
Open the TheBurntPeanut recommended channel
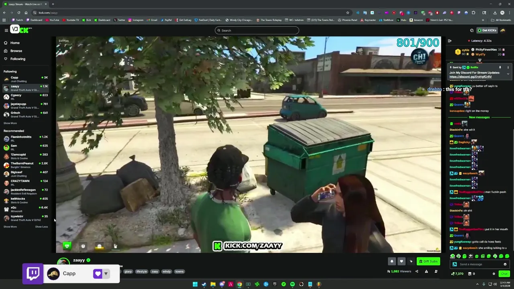(x=25, y=165)
